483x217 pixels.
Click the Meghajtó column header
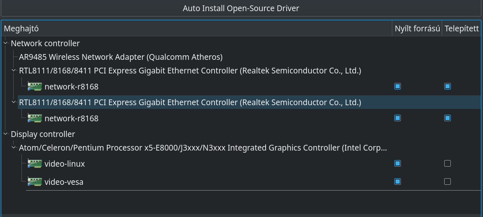coord(196,28)
